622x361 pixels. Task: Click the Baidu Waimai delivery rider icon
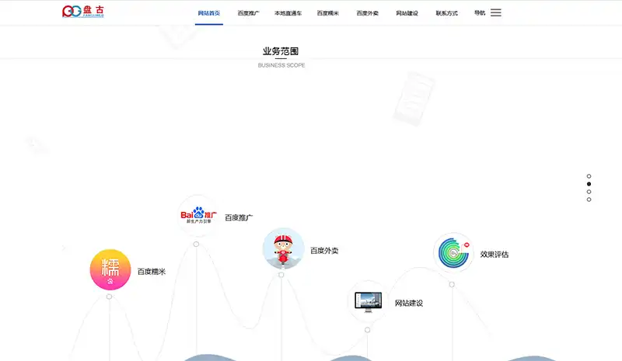pos(283,249)
